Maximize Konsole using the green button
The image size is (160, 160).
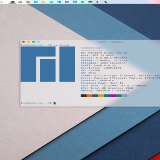(x=34, y=42)
